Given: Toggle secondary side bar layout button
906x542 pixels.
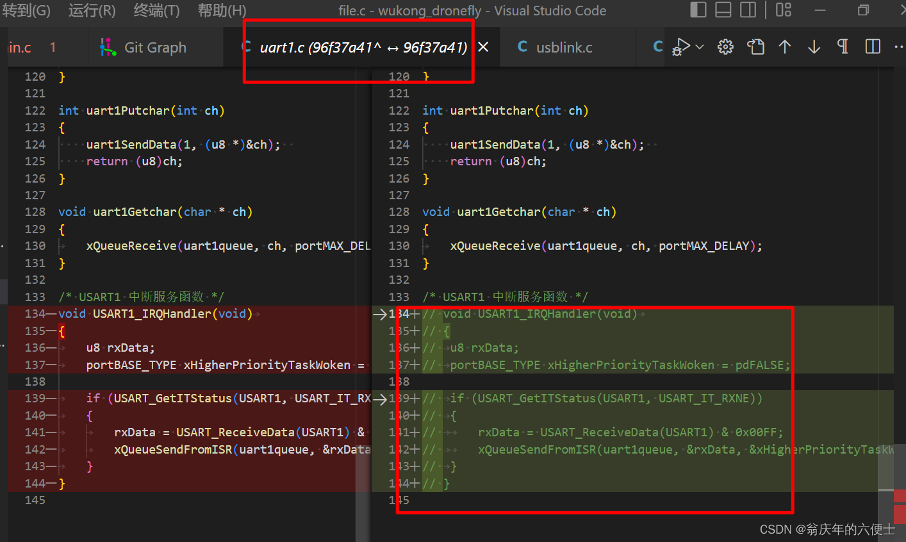Looking at the screenshot, I should [x=748, y=10].
